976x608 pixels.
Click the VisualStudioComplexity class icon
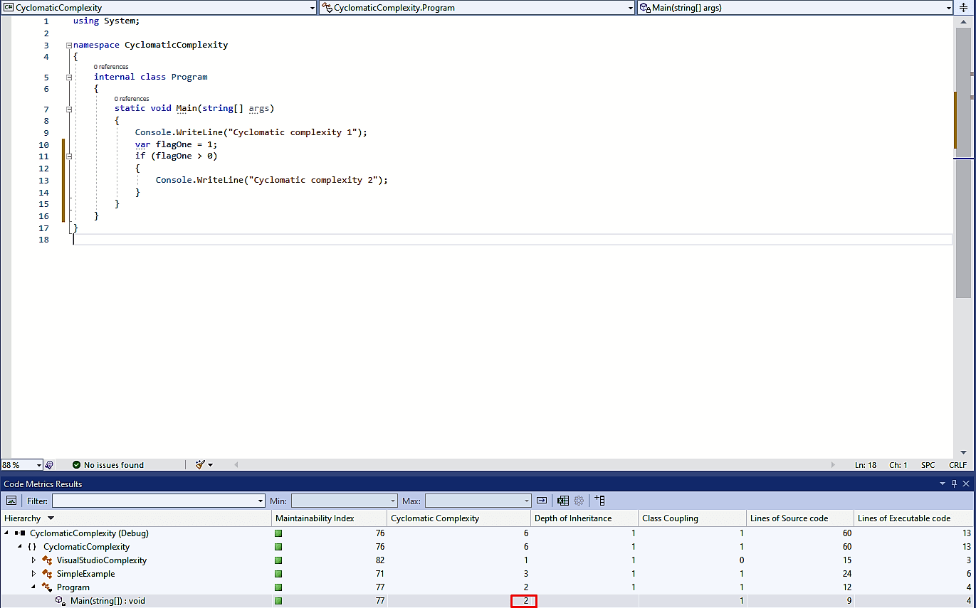coord(47,560)
